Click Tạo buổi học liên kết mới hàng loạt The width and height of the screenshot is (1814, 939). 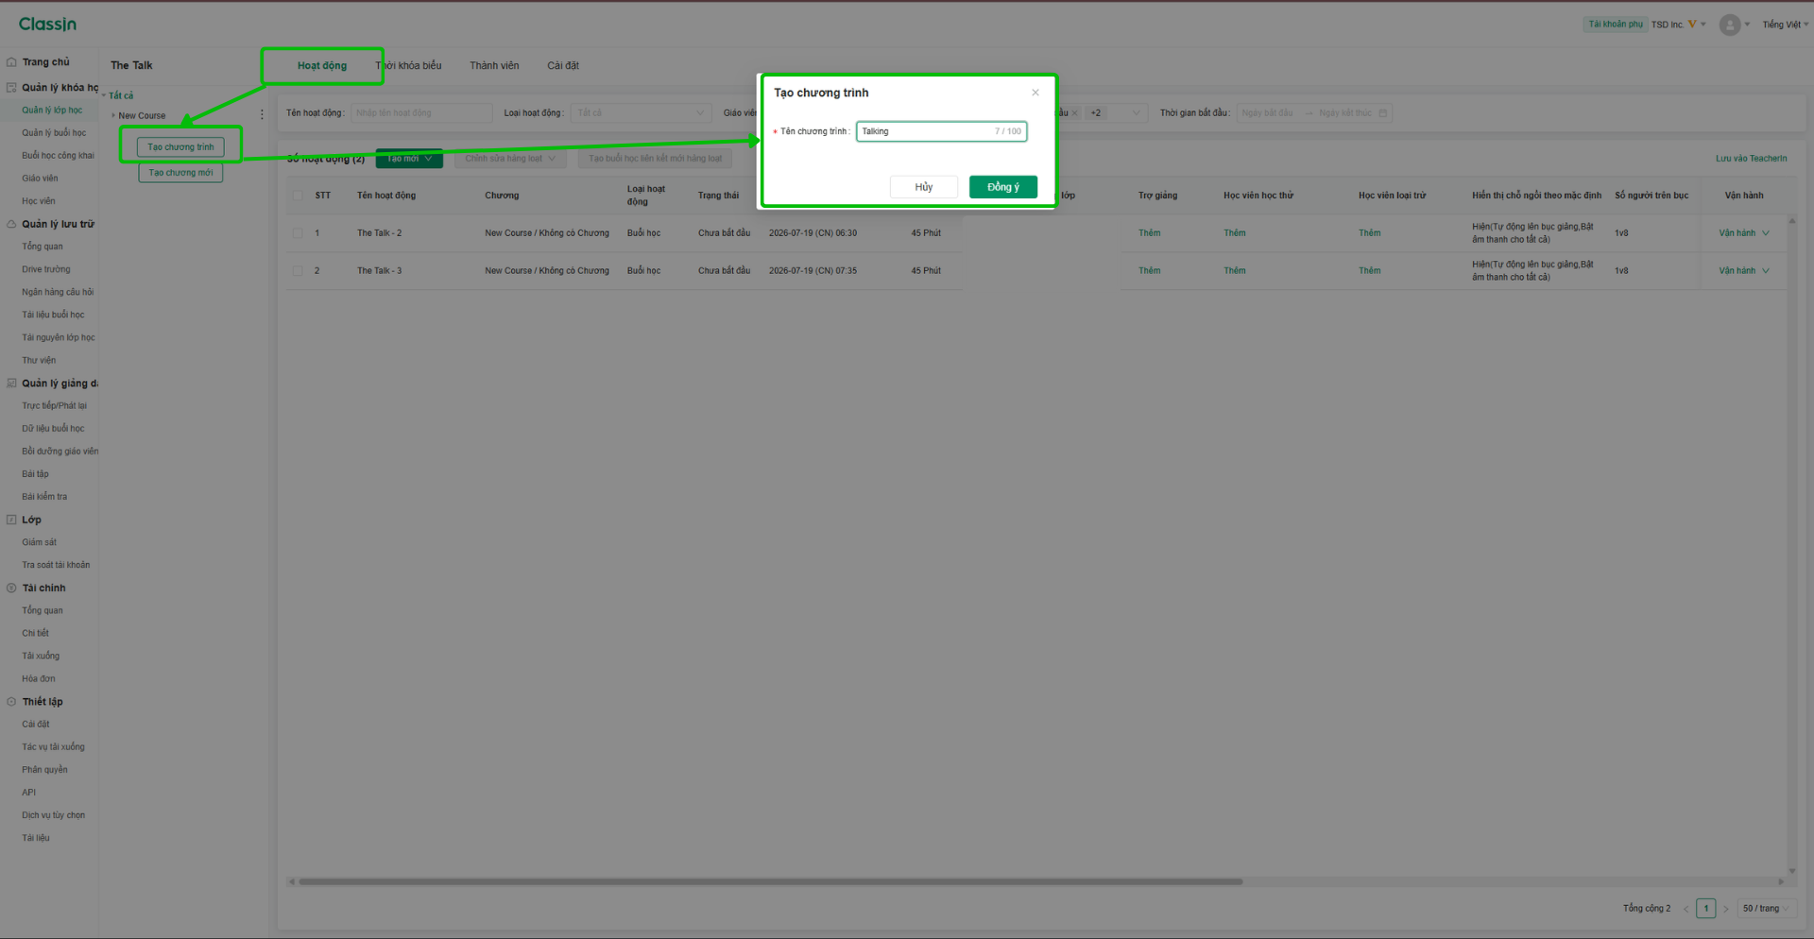(x=655, y=159)
